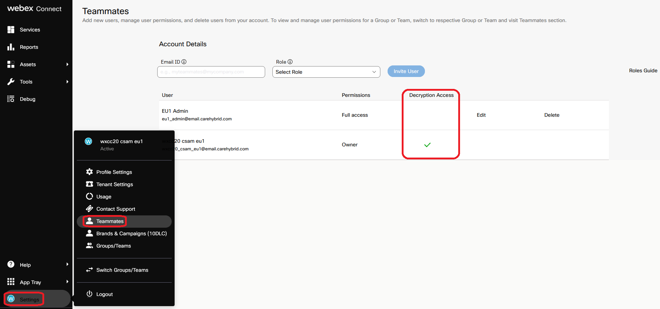
Task: Click the Assets grid icon
Action: (x=11, y=64)
